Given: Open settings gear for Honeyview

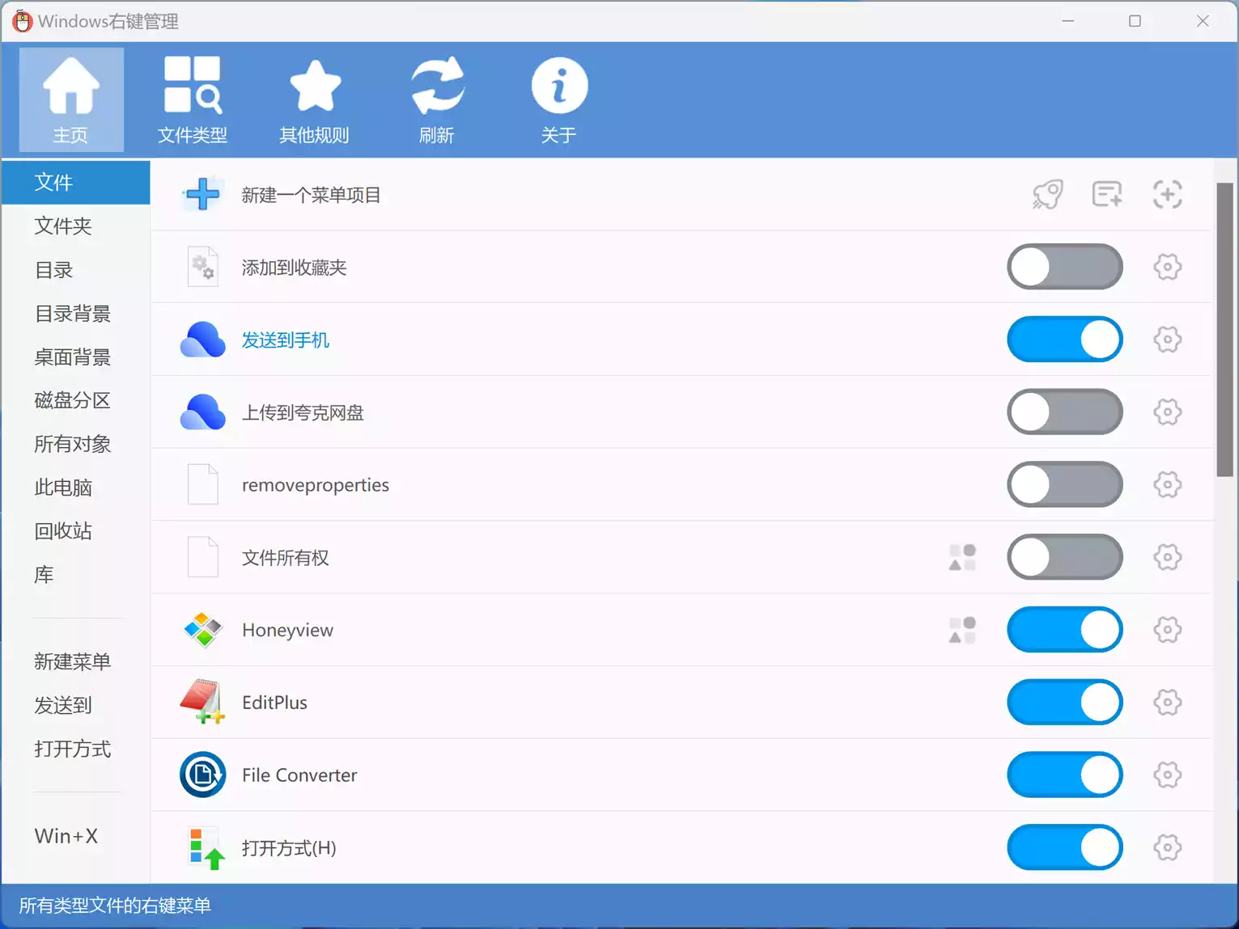Looking at the screenshot, I should click(1167, 630).
